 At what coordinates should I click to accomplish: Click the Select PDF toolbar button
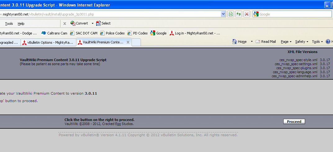pos(103,23)
